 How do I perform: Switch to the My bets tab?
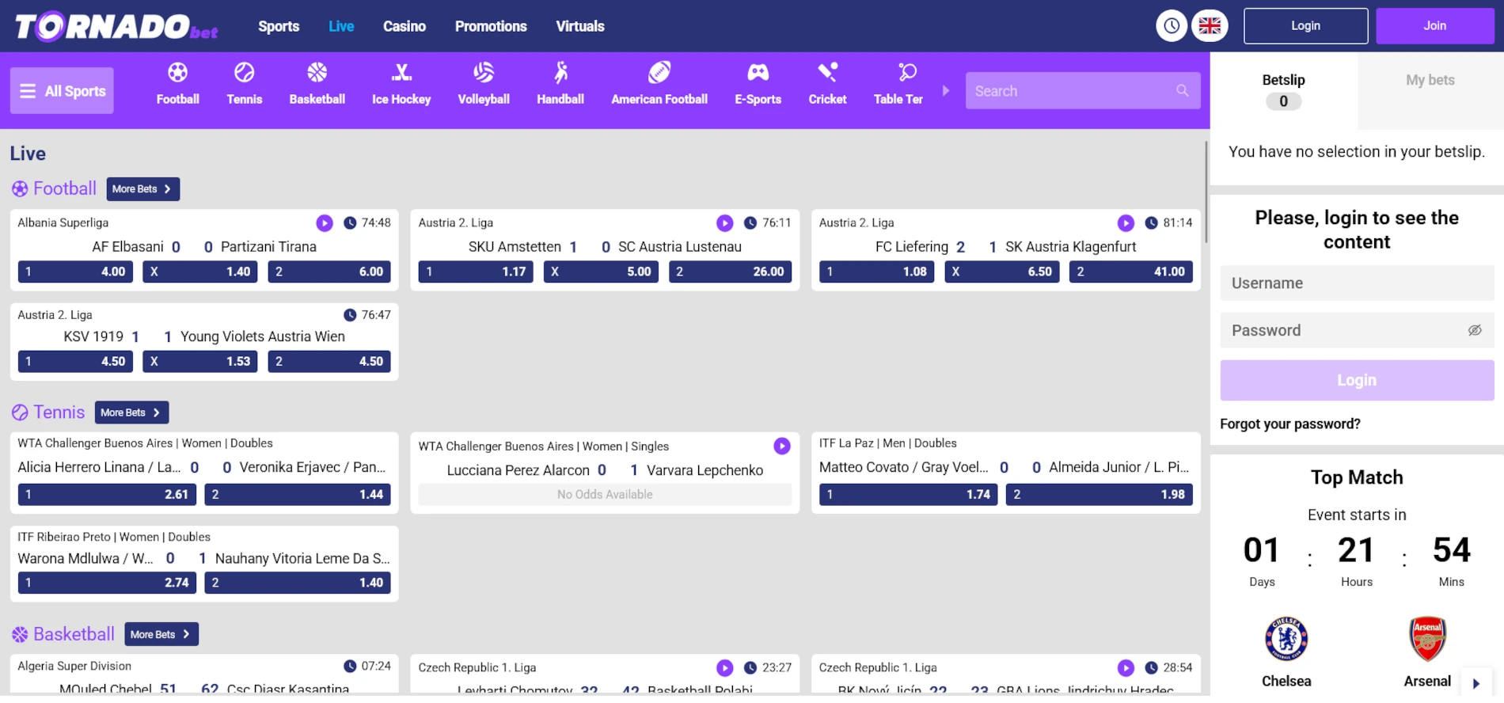click(x=1430, y=80)
